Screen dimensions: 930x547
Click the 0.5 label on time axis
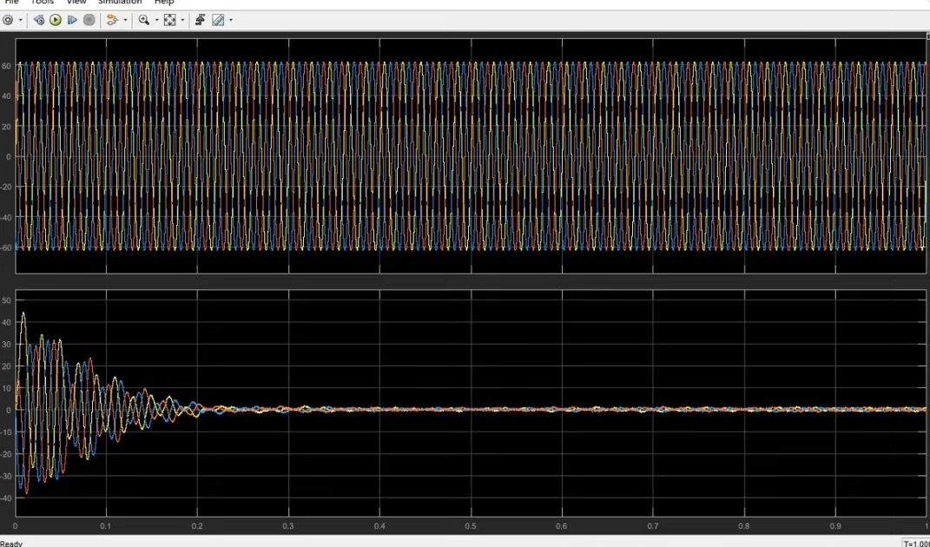(471, 525)
